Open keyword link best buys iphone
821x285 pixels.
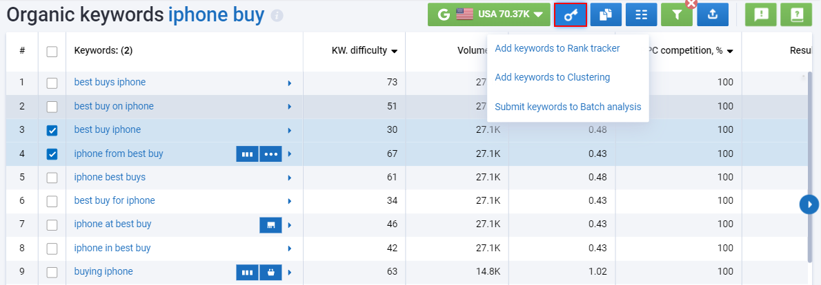[110, 83]
